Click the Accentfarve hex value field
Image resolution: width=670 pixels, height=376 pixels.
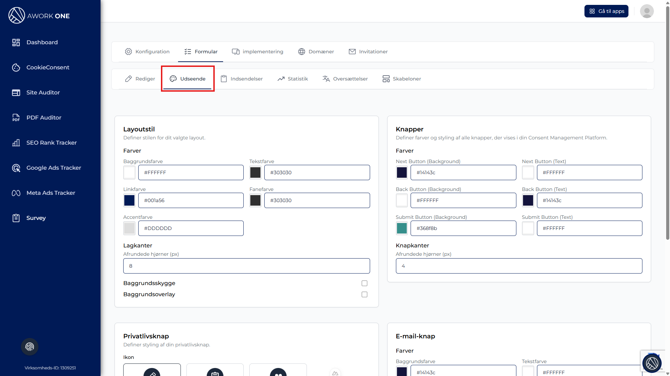click(191, 228)
